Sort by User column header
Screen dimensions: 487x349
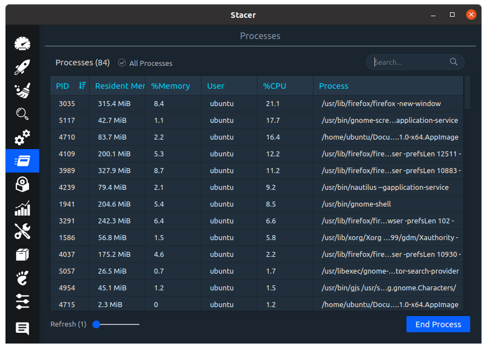(229, 86)
